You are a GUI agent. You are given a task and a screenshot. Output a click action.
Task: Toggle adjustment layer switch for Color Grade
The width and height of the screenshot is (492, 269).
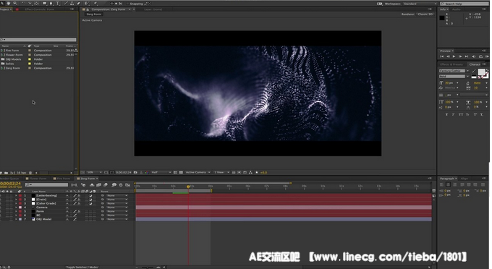90,203
